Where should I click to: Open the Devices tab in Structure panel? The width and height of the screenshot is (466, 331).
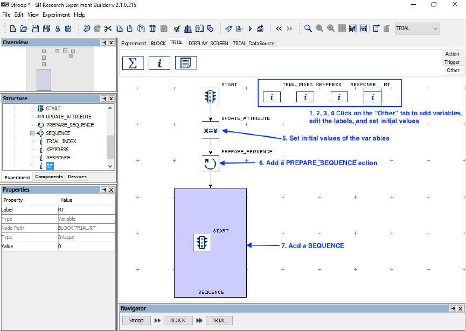[x=77, y=177]
